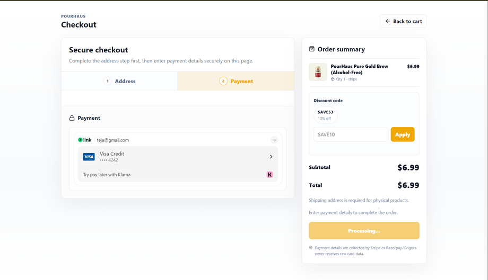Select the Payment step tab

click(x=236, y=81)
